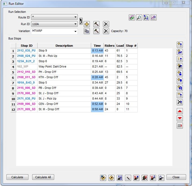Click the Description column header
The image size is (192, 186).
64,46
